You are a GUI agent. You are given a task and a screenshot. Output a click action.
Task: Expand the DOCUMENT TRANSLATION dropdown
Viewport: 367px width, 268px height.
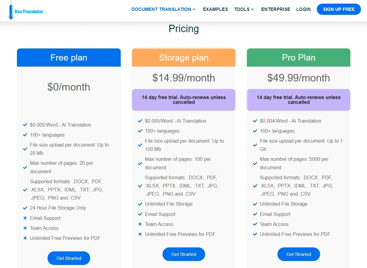[x=163, y=9]
